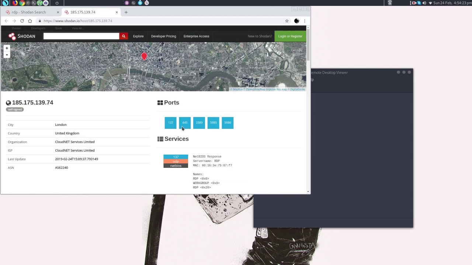Open terminal launcher in top panel
Viewport: 472px width, 265px height.
click(x=34, y=3)
